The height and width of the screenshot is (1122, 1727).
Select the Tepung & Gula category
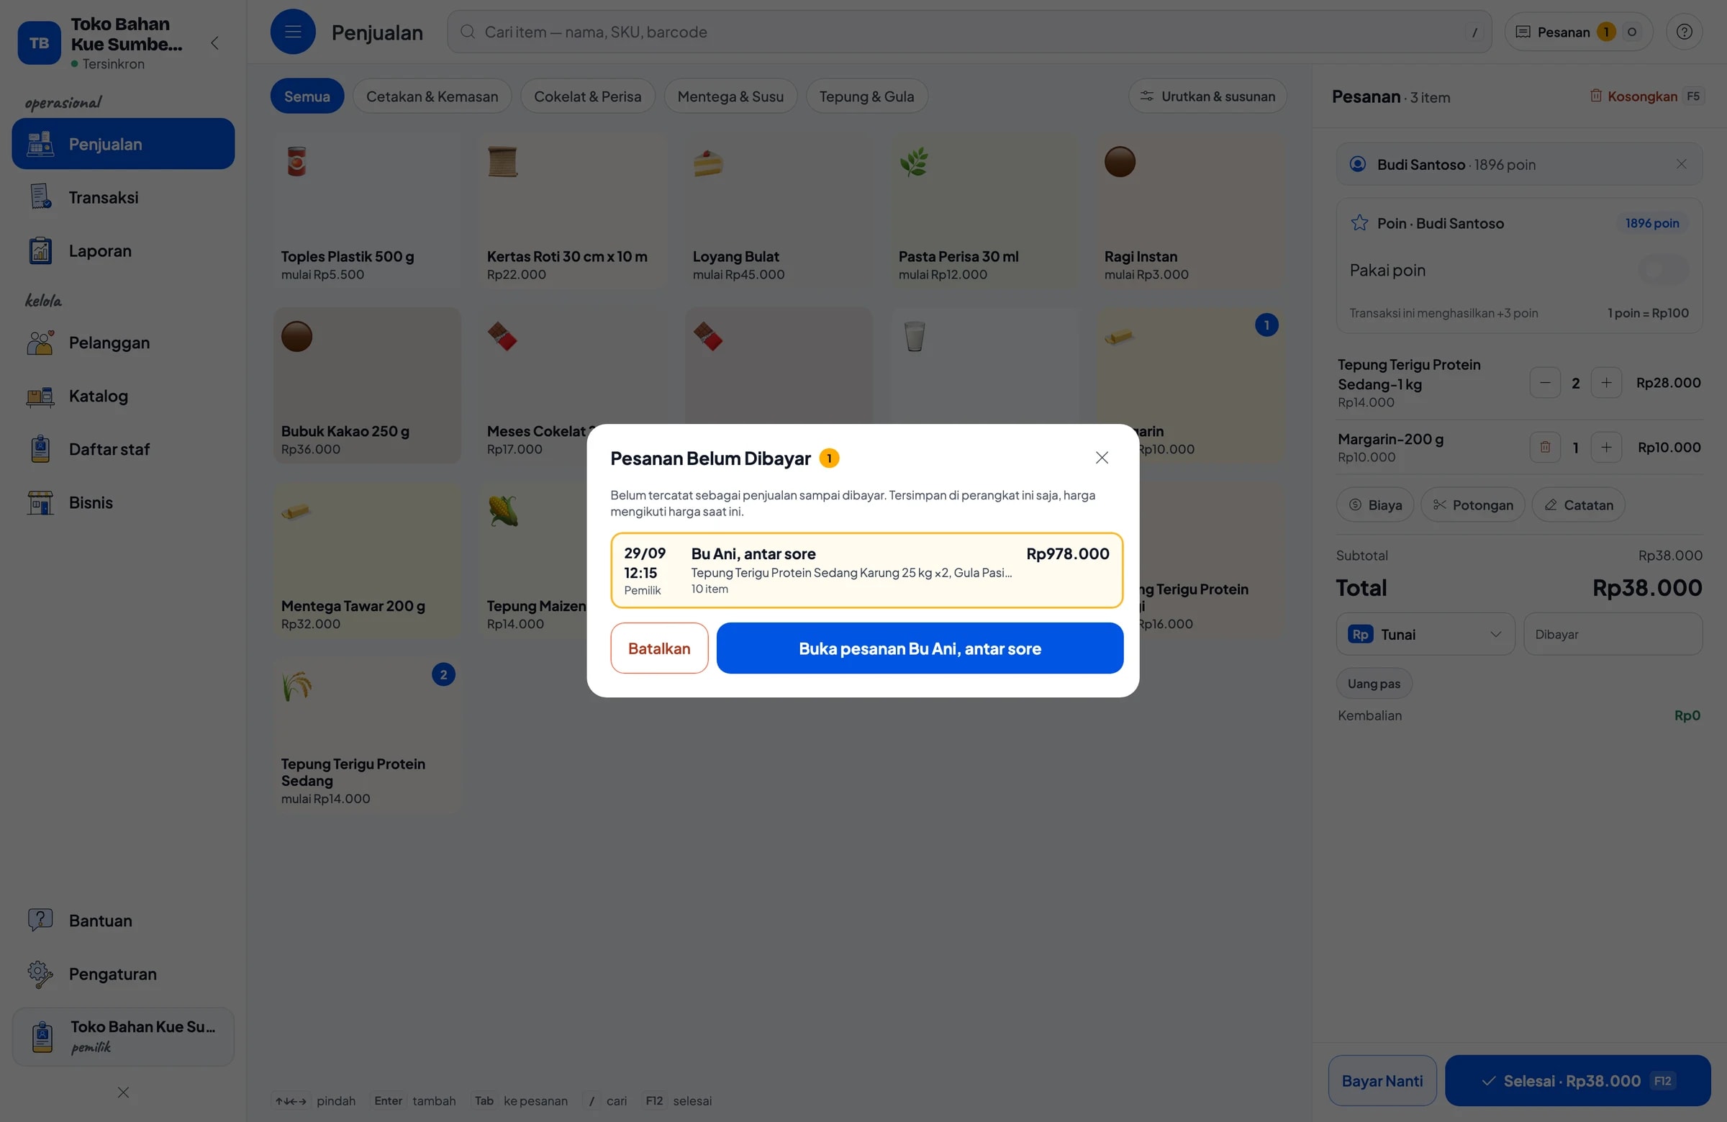tap(866, 96)
